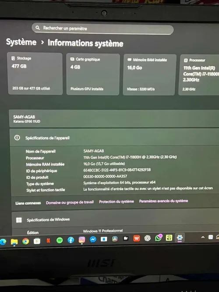Open the green 'a' app icon
The image size is (219, 292).
(169, 238)
